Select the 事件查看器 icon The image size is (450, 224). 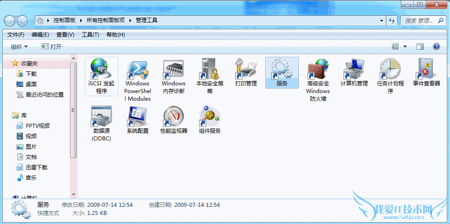click(426, 69)
